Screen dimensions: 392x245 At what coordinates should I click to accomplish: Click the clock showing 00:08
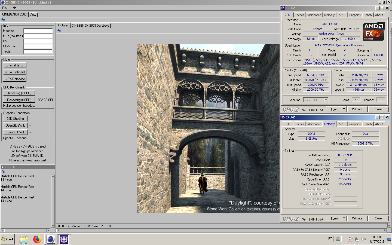[x=377, y=237]
